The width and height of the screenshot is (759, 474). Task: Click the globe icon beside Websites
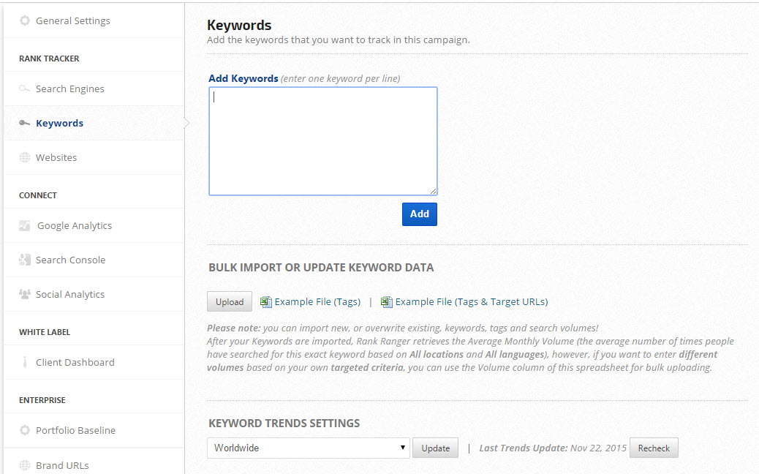pyautogui.click(x=25, y=157)
